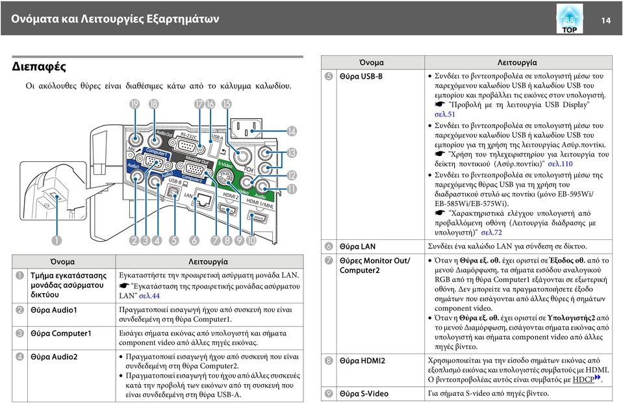Click the number 2 circle beside Θύρα Audio1

(19, 309)
